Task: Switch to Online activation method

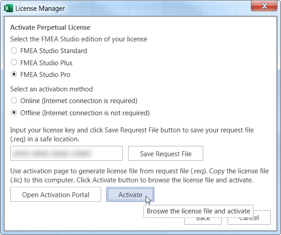Action: click(x=14, y=101)
